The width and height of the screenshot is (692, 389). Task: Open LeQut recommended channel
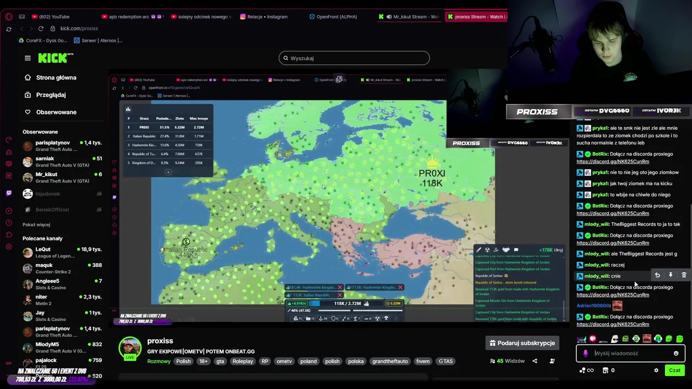[62, 252]
